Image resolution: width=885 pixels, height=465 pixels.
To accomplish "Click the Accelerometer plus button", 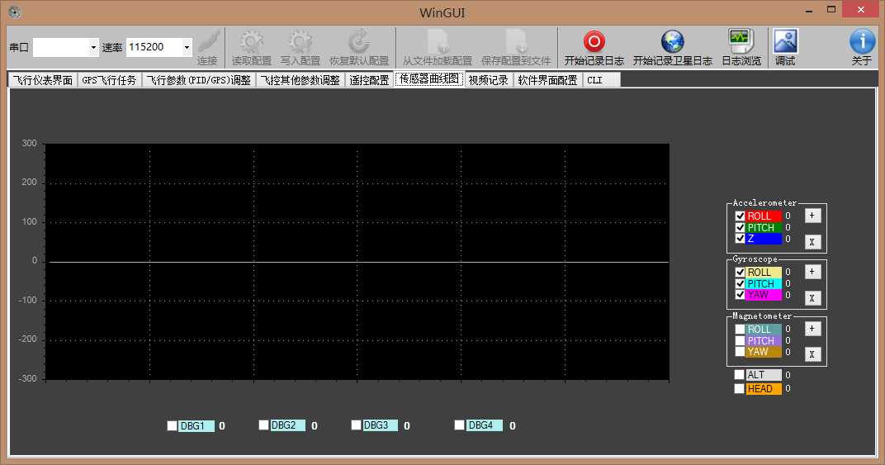I will tap(812, 216).
